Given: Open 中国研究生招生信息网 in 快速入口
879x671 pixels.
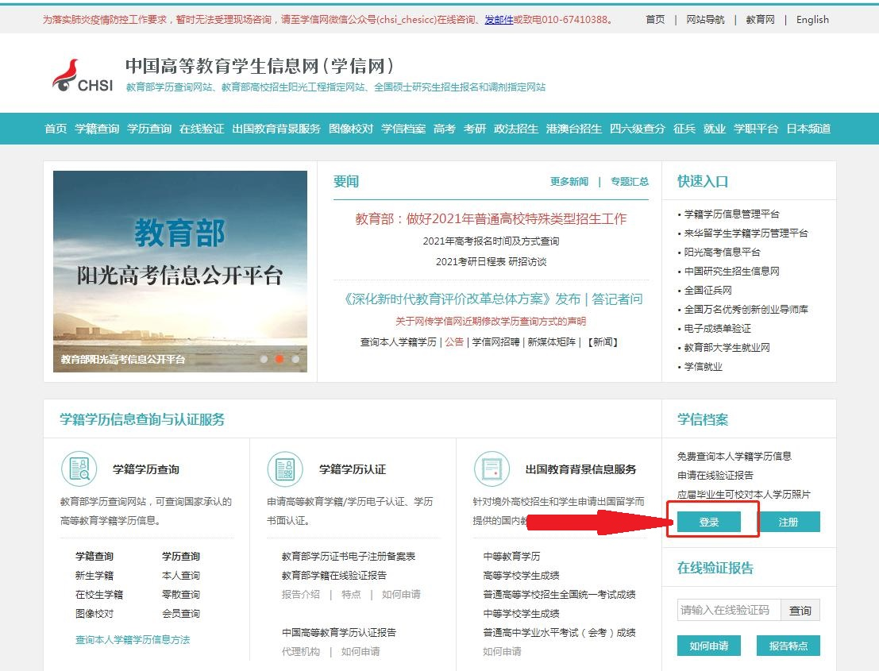Looking at the screenshot, I should coord(732,272).
